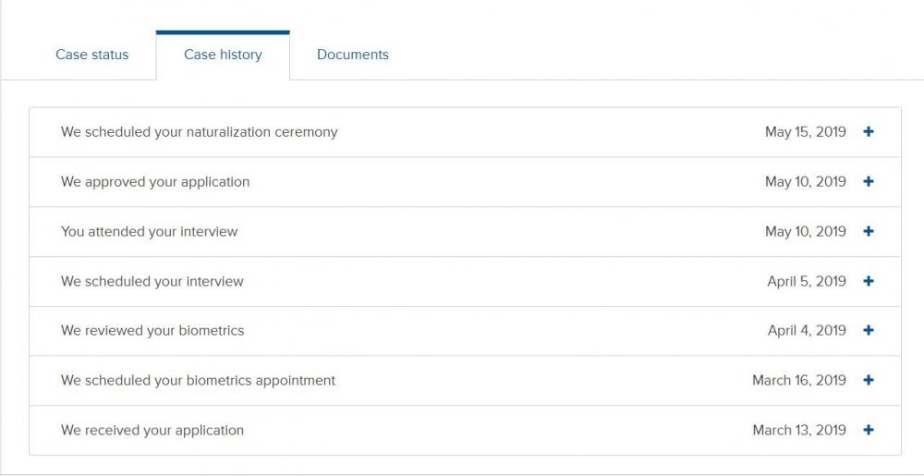924x476 pixels.
Task: Click plus icon for 'You attended your interview'
Action: (x=868, y=232)
